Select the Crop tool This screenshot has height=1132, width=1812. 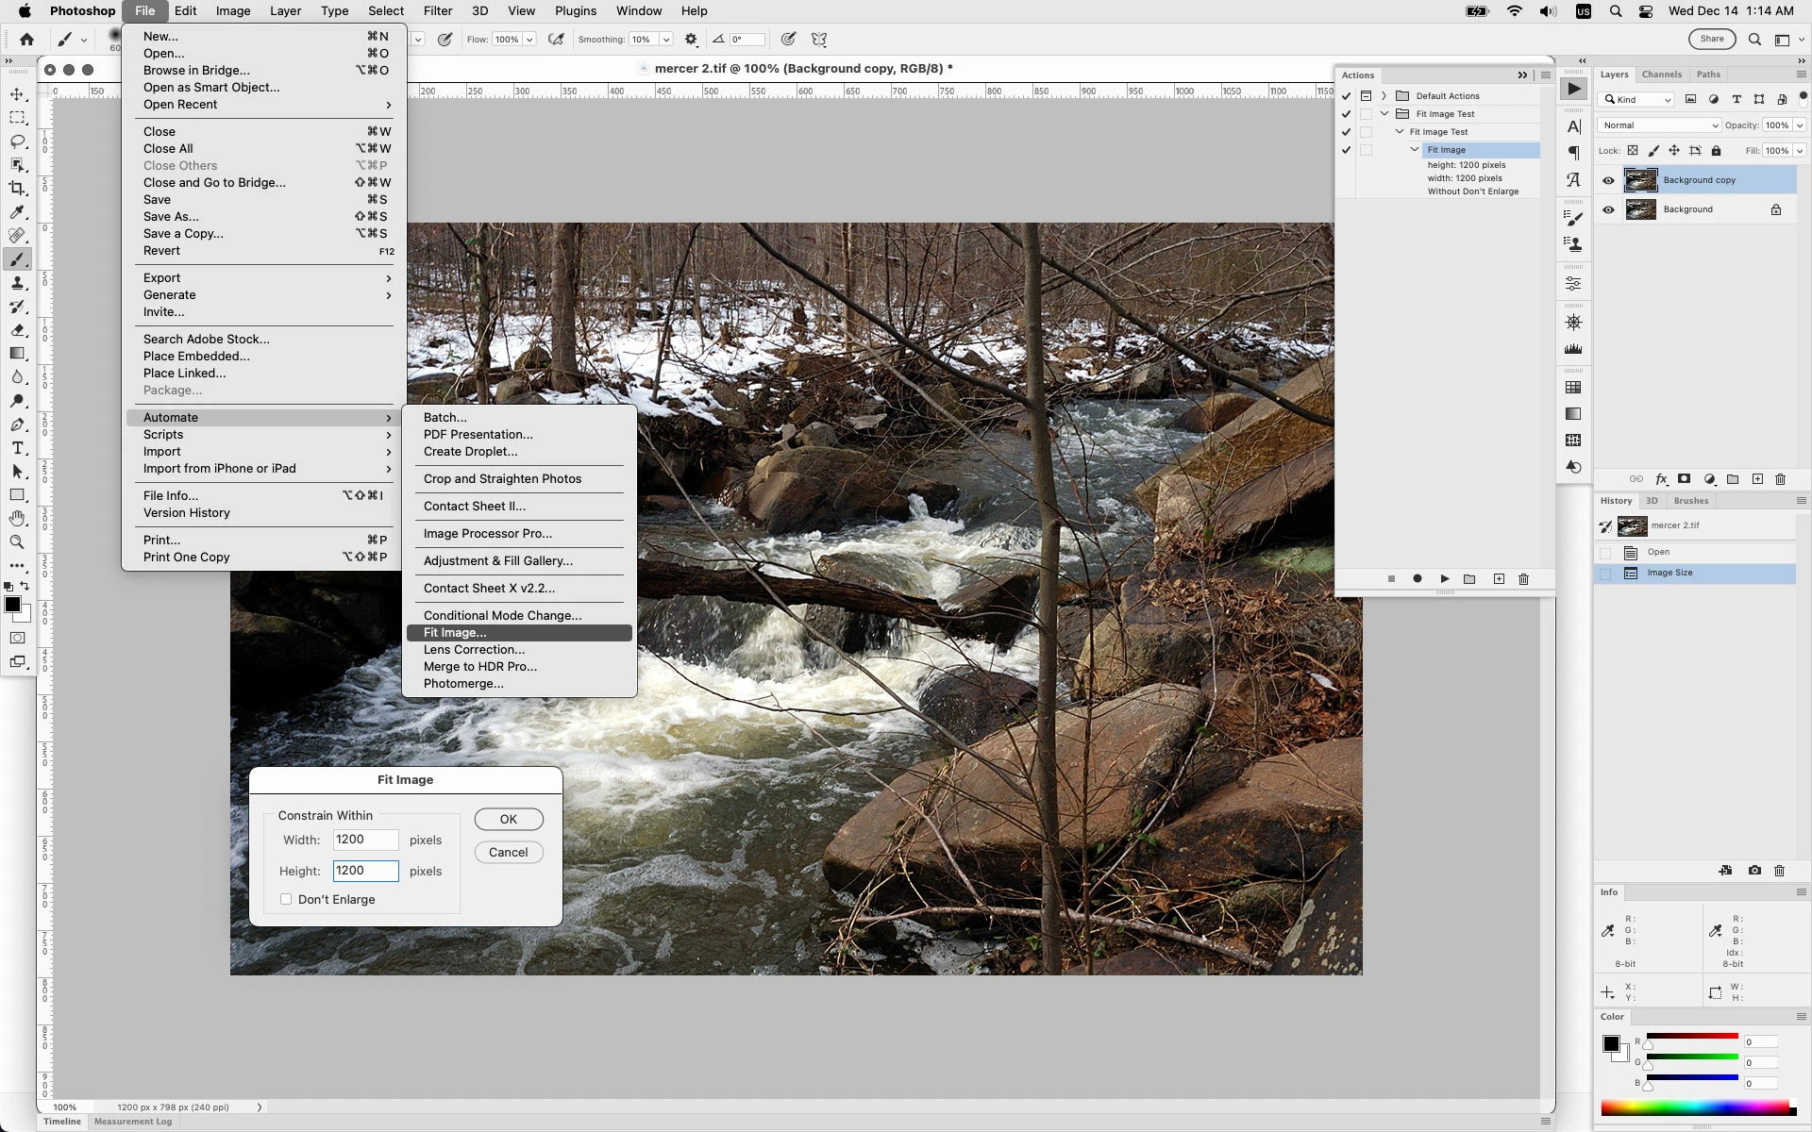tap(17, 189)
